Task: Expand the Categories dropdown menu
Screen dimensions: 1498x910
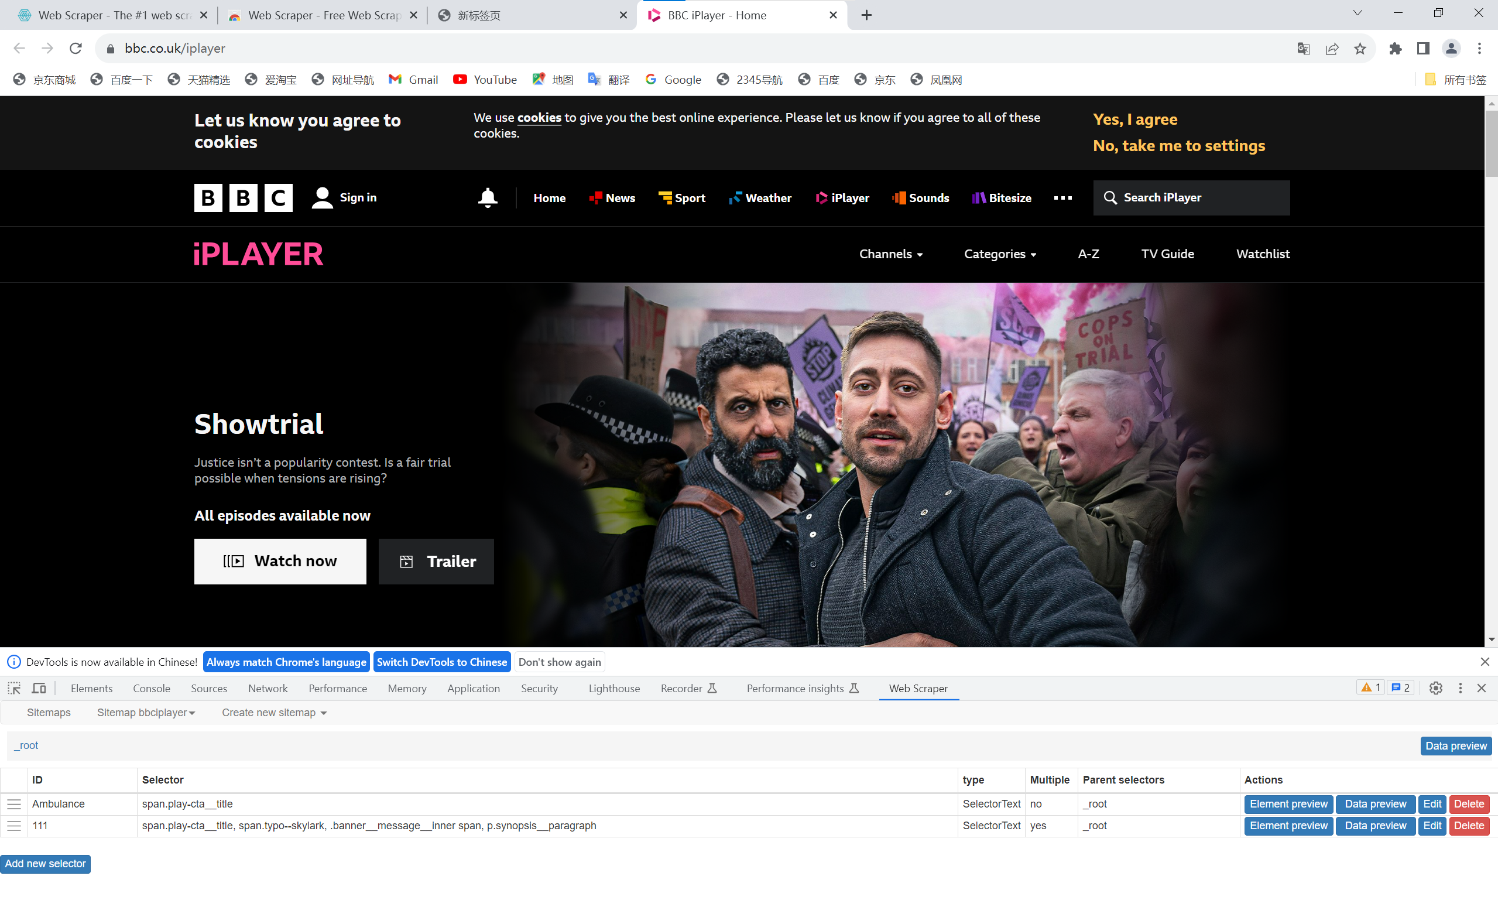Action: [999, 254]
